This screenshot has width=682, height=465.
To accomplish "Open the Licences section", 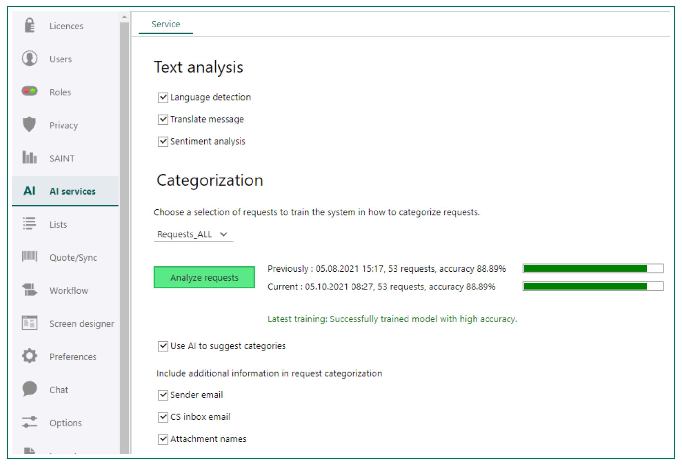I will coord(66,26).
